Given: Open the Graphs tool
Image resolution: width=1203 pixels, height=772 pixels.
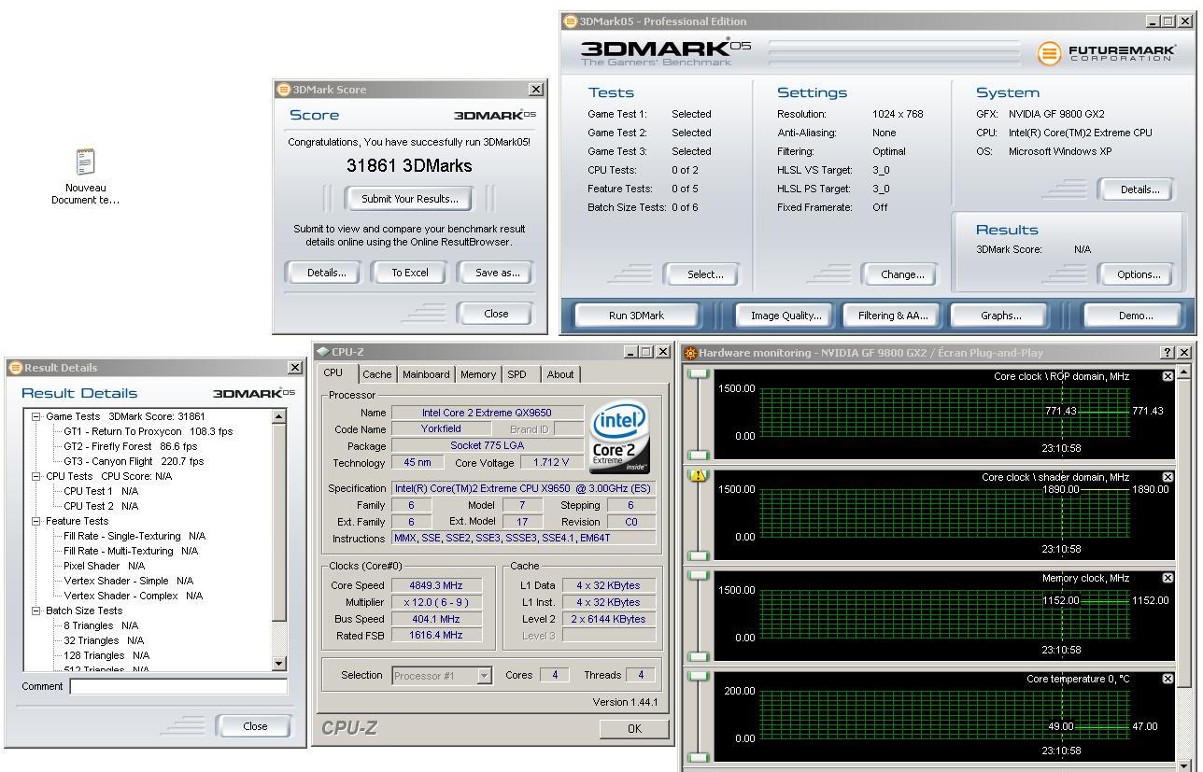Looking at the screenshot, I should click(1000, 316).
